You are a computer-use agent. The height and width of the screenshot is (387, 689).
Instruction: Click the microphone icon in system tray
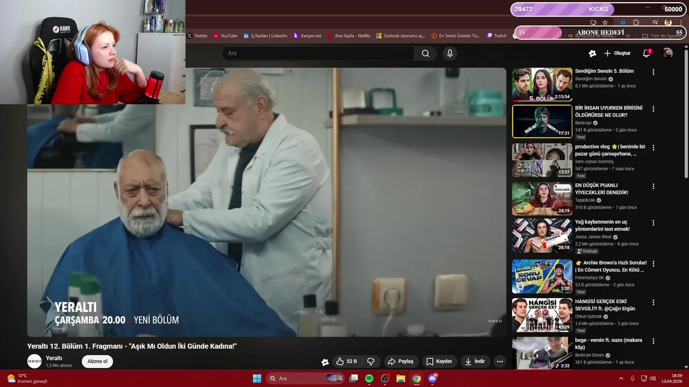[x=632, y=378]
